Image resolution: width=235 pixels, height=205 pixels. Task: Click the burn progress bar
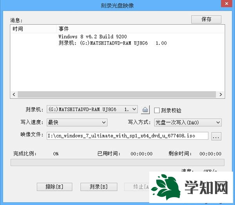click(117, 163)
